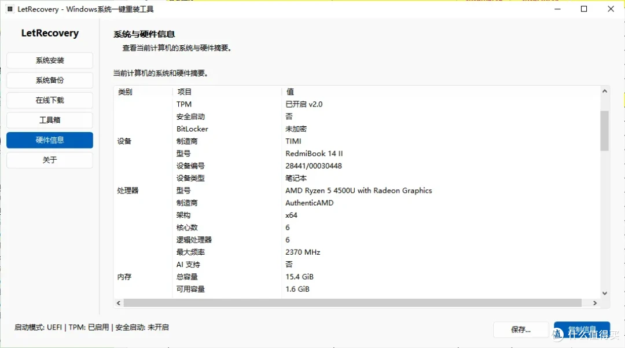Viewport: 625px width, 348px height.
Task: Click the 2370 MHz value
Action: (303, 252)
